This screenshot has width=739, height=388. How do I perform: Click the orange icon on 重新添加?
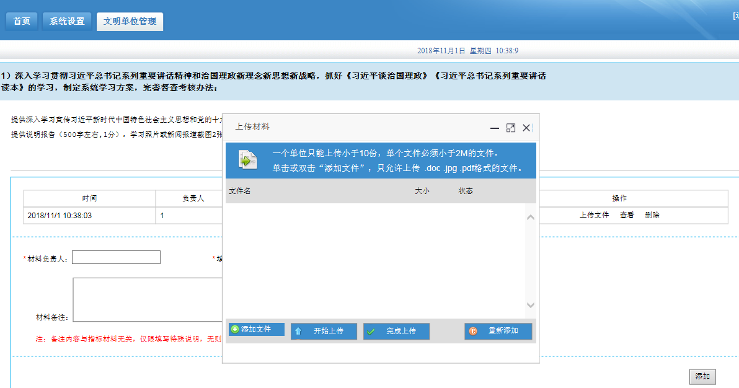(473, 332)
